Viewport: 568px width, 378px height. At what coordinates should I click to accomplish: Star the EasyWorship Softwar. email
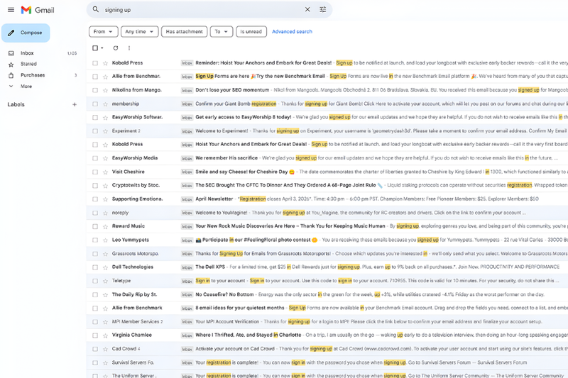(x=105, y=118)
